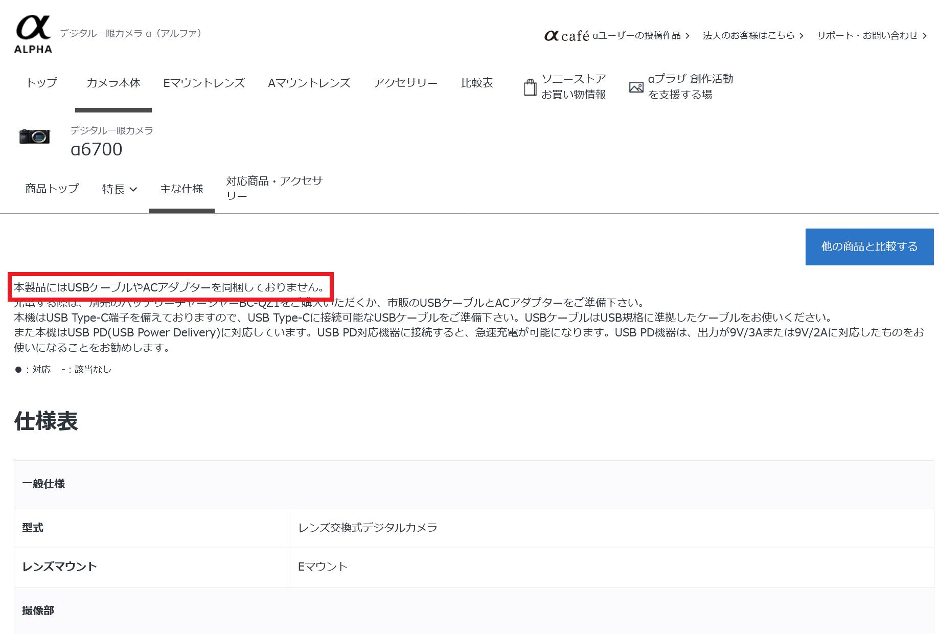Go to Eマウントレンズ in main navigation

pyautogui.click(x=204, y=83)
